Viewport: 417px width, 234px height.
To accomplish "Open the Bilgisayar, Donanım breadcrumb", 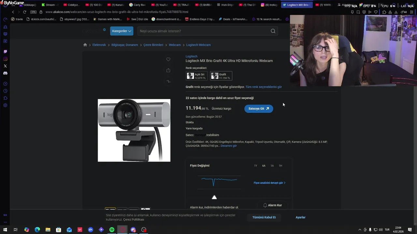I will tap(124, 45).
